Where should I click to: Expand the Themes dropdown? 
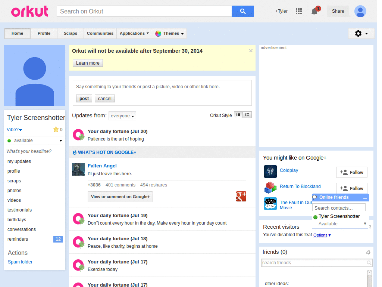coord(170,33)
